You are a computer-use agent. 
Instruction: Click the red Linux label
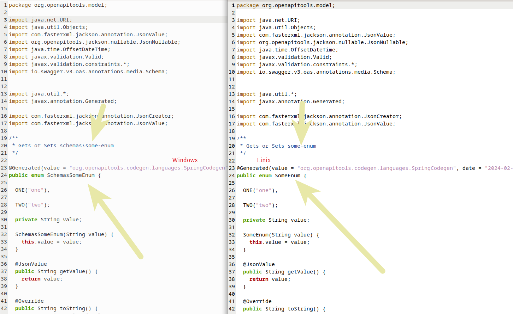264,160
